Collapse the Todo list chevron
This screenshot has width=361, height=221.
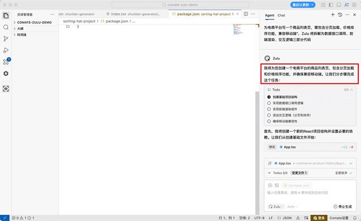point(352,90)
